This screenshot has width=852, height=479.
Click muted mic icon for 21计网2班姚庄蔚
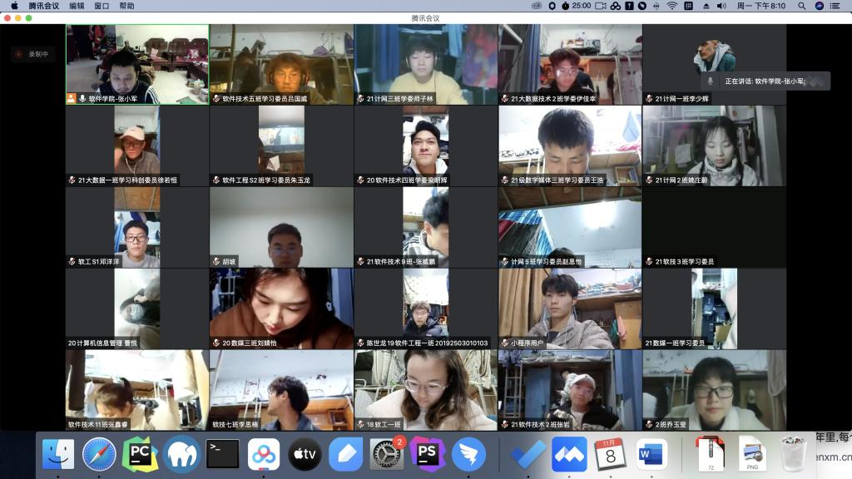tap(649, 180)
